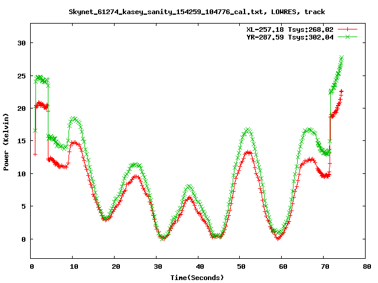Click the 10 tick label on the time axis
378x283 pixels.
(74, 266)
